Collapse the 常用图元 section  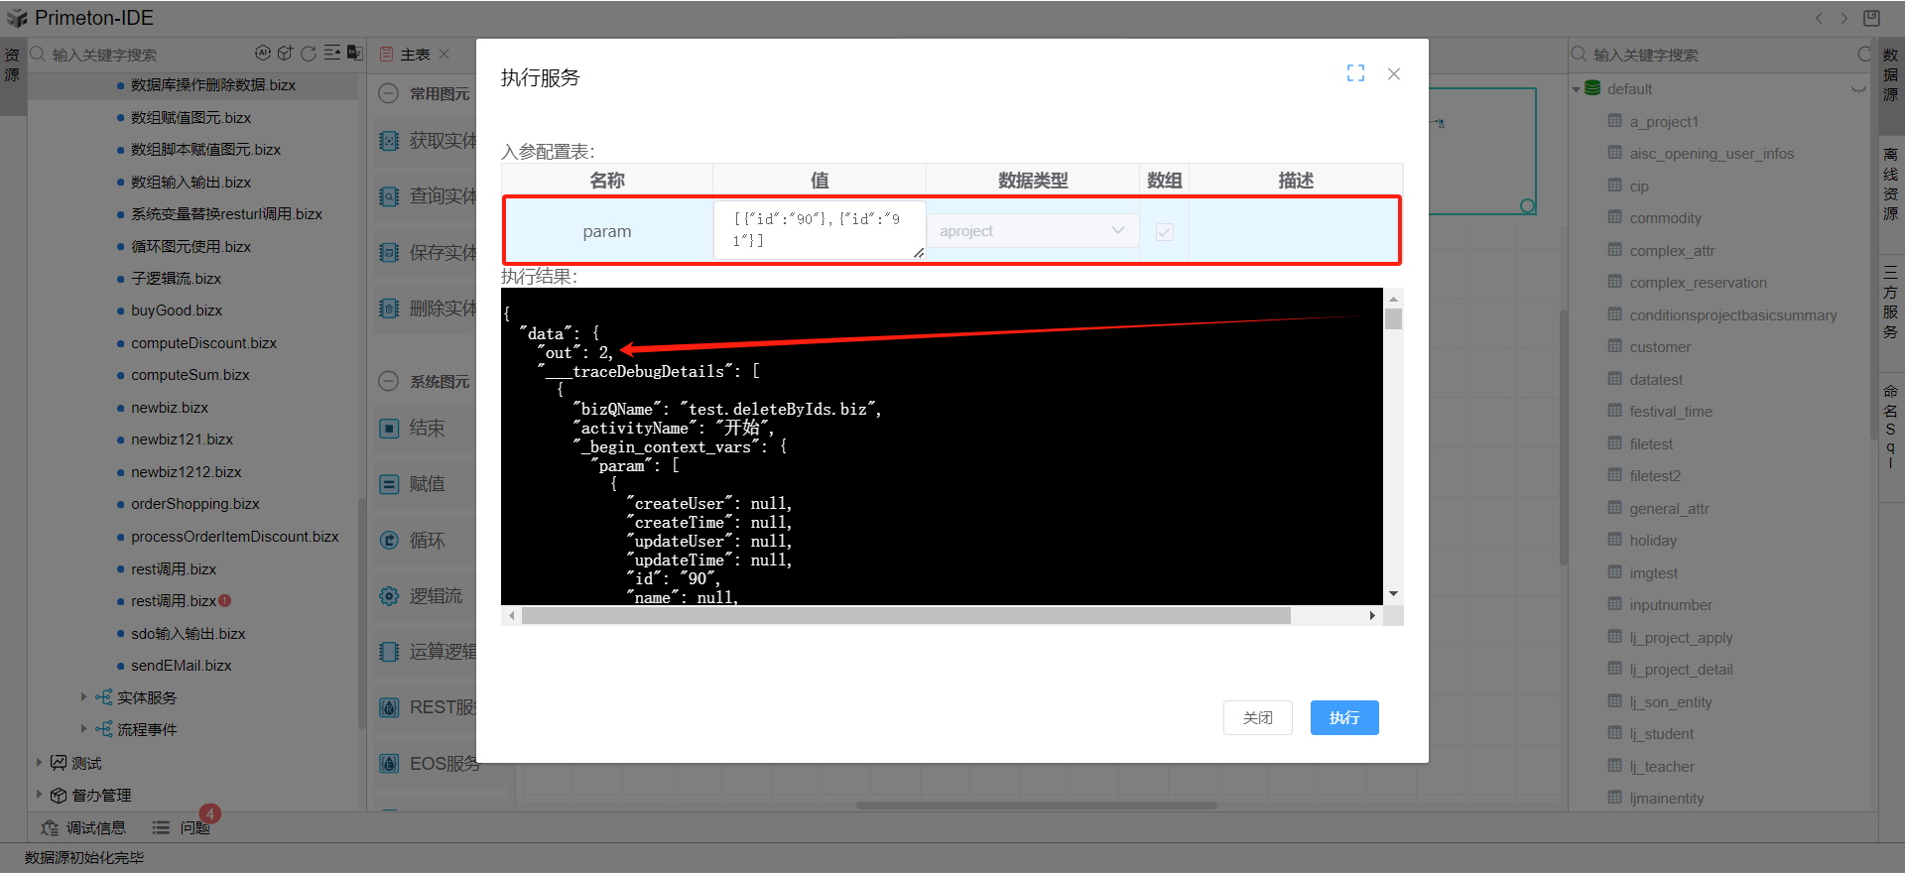(390, 93)
